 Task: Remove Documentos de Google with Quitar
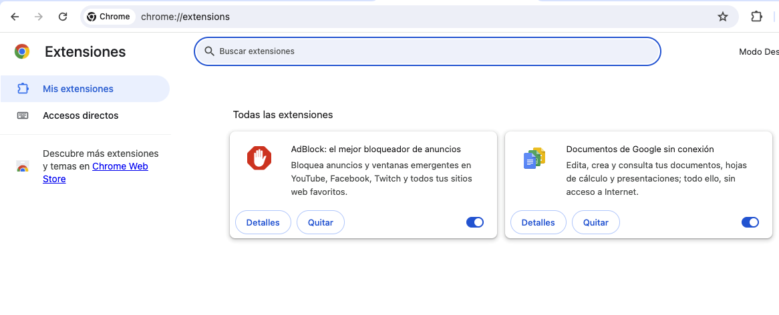(595, 222)
